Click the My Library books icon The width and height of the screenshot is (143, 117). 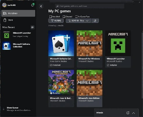click(5, 13)
